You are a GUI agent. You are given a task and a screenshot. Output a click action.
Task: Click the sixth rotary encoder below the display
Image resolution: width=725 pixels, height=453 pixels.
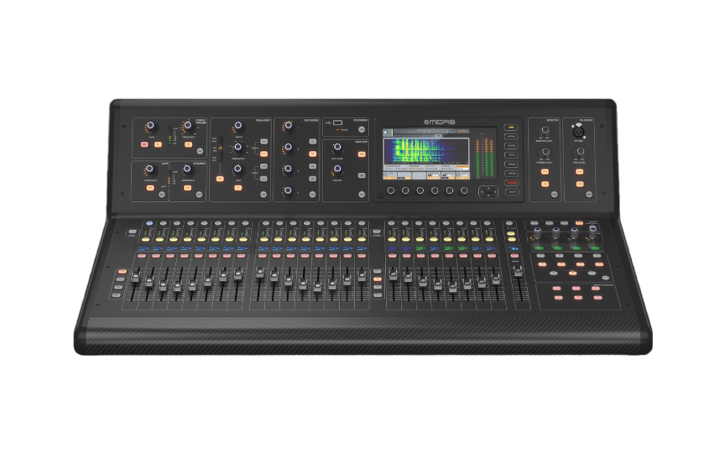click(464, 190)
